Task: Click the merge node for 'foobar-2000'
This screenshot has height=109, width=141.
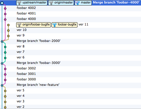Action: pyautogui.click(x=2, y=42)
